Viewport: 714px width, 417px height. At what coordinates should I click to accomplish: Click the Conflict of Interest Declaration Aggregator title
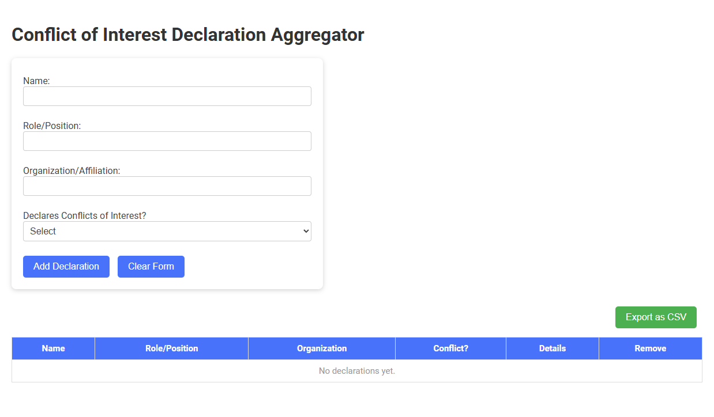tap(187, 35)
